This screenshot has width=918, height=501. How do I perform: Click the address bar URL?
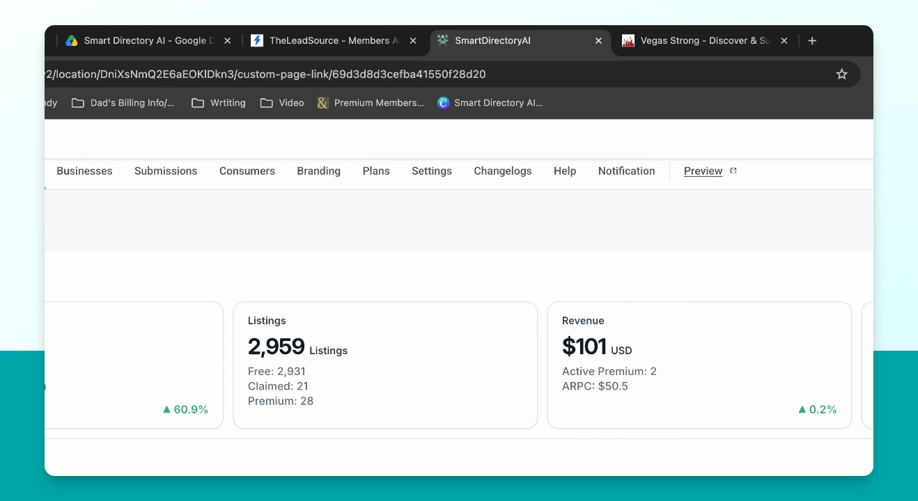click(265, 74)
